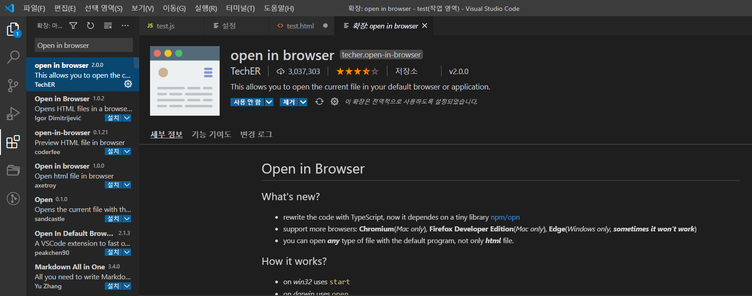Open the 보기(V) menu

pos(142,8)
